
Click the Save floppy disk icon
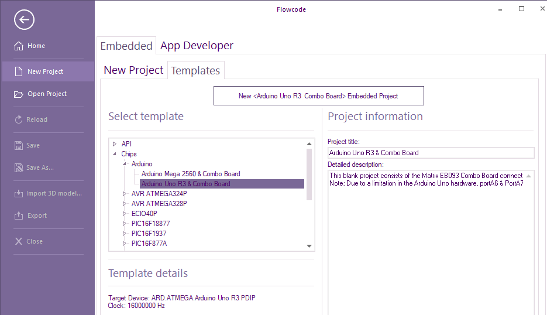[19, 145]
